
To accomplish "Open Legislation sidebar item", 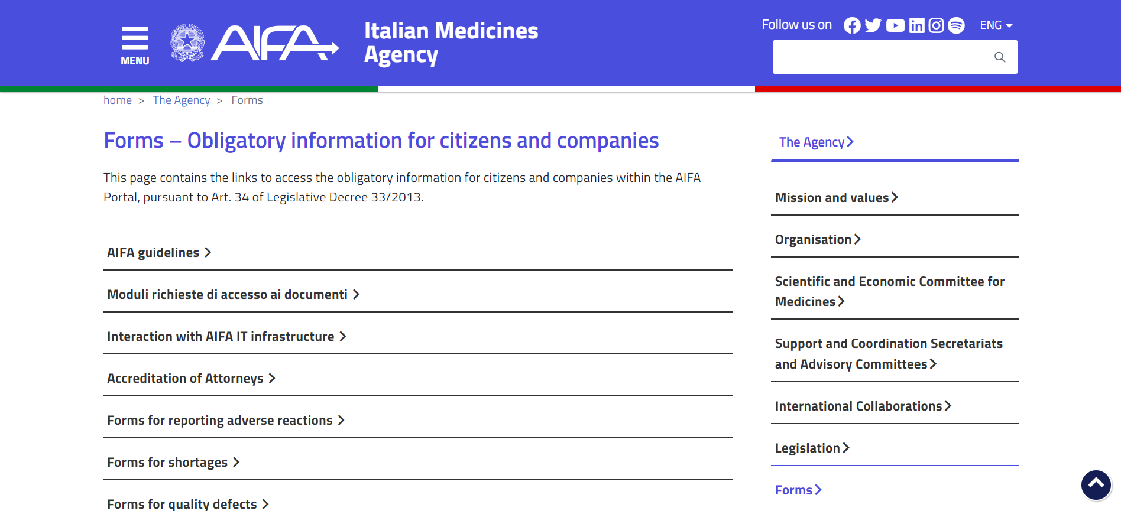I will pos(812,448).
